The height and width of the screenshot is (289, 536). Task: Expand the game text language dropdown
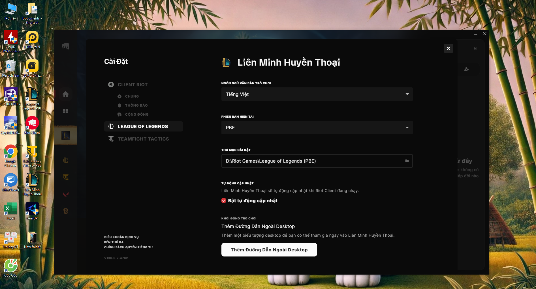(317, 94)
